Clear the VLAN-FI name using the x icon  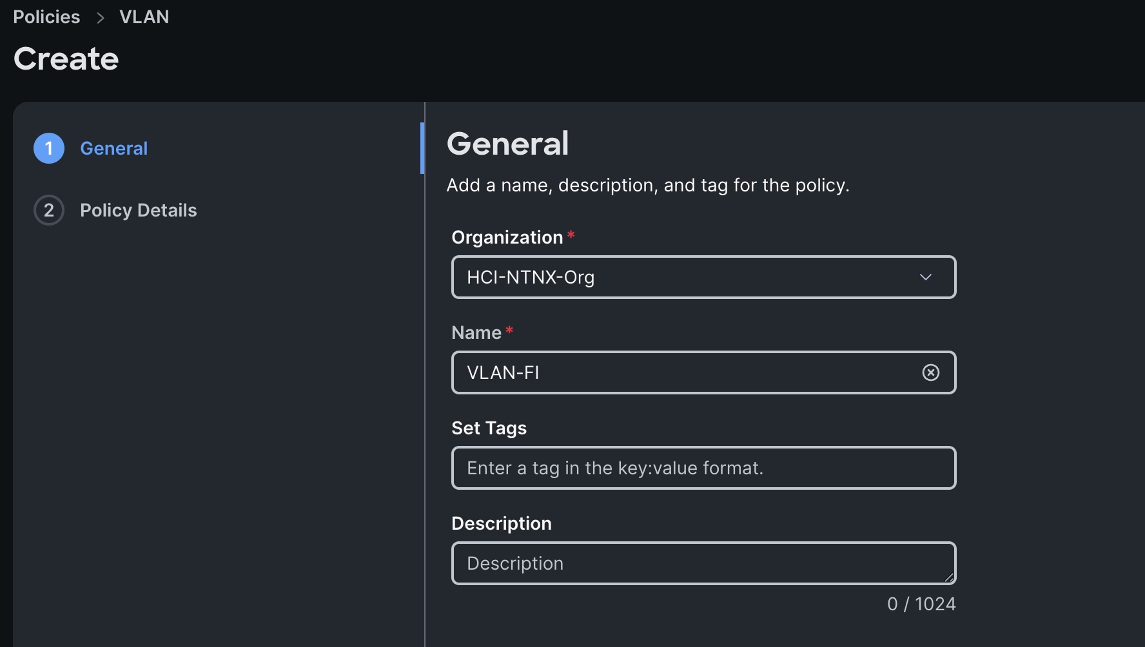click(x=931, y=372)
